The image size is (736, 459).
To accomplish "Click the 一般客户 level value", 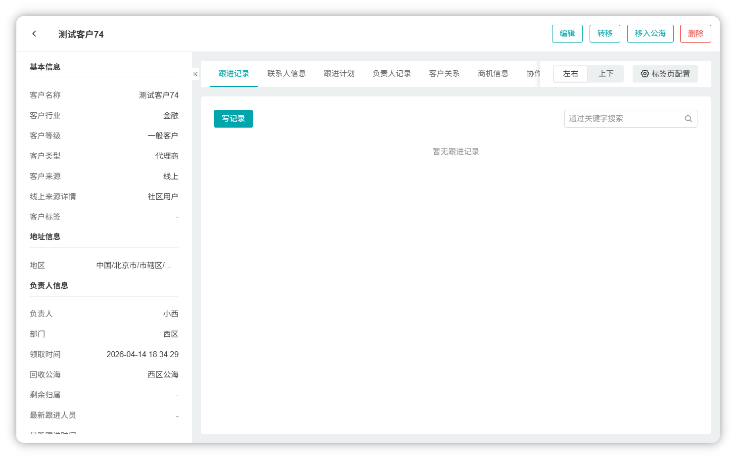I will click(163, 136).
